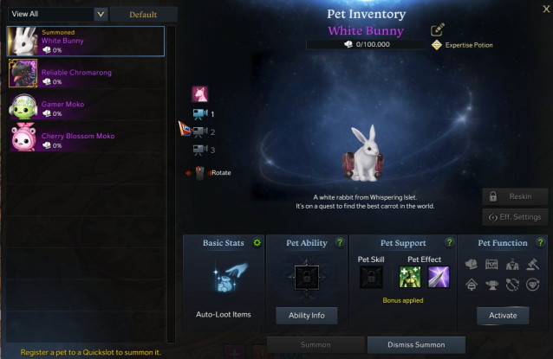553x359 pixels.
Task: Select camera view 1 icon
Action: (x=200, y=114)
